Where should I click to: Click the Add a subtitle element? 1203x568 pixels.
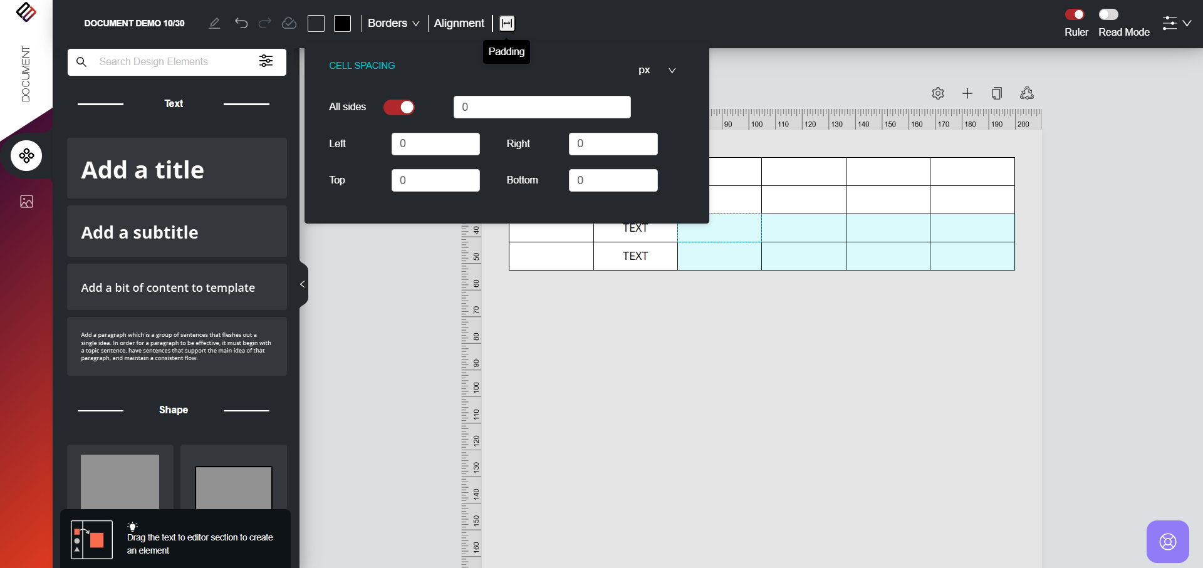click(x=177, y=232)
